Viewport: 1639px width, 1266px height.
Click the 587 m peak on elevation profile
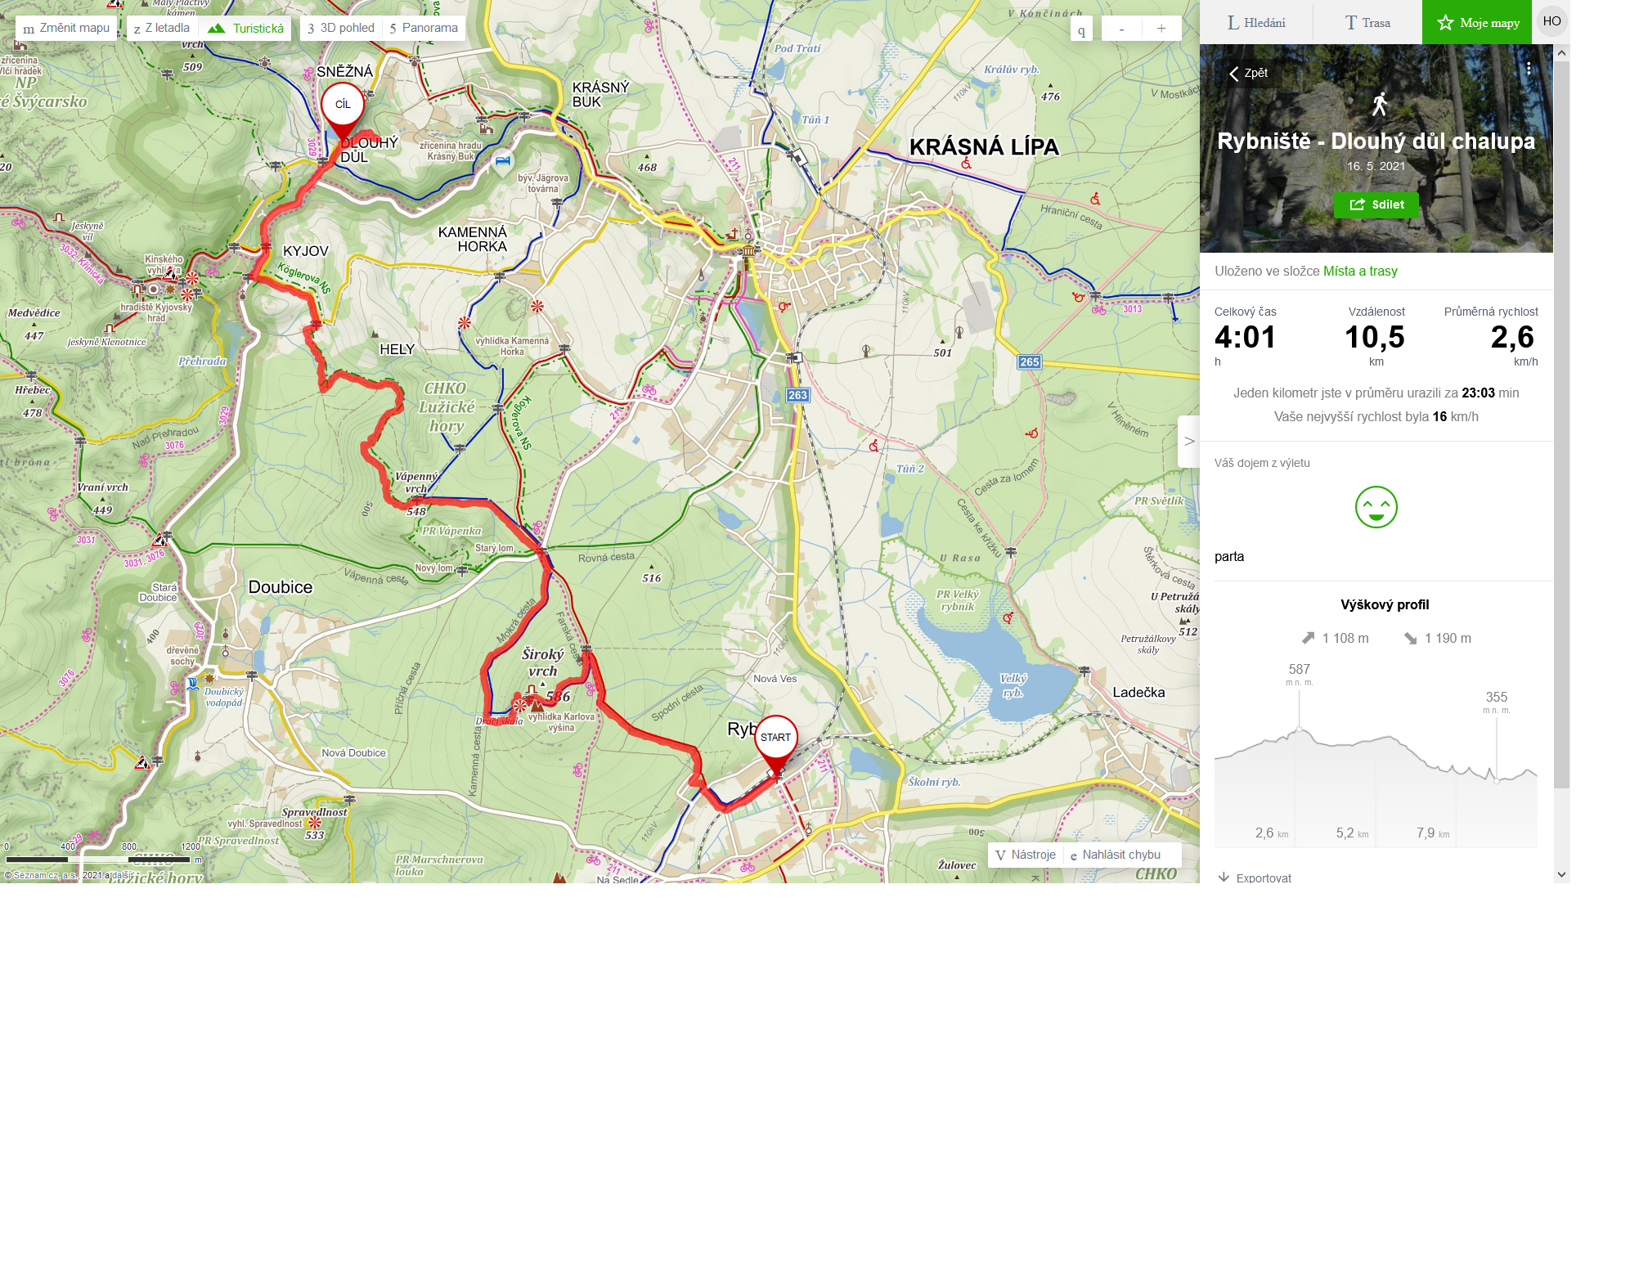click(x=1299, y=729)
